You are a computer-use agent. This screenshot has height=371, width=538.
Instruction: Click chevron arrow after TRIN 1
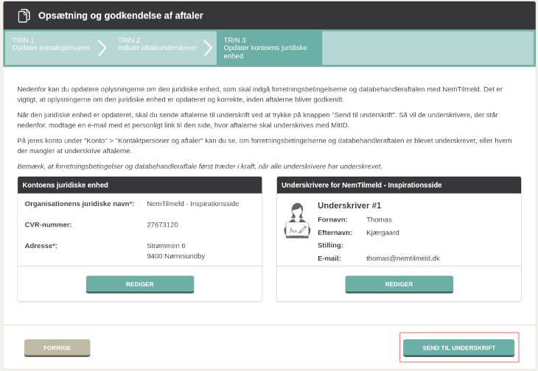click(x=102, y=48)
